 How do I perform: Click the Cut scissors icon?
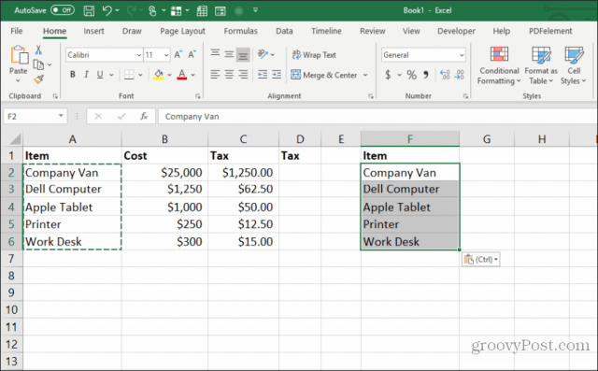38,50
